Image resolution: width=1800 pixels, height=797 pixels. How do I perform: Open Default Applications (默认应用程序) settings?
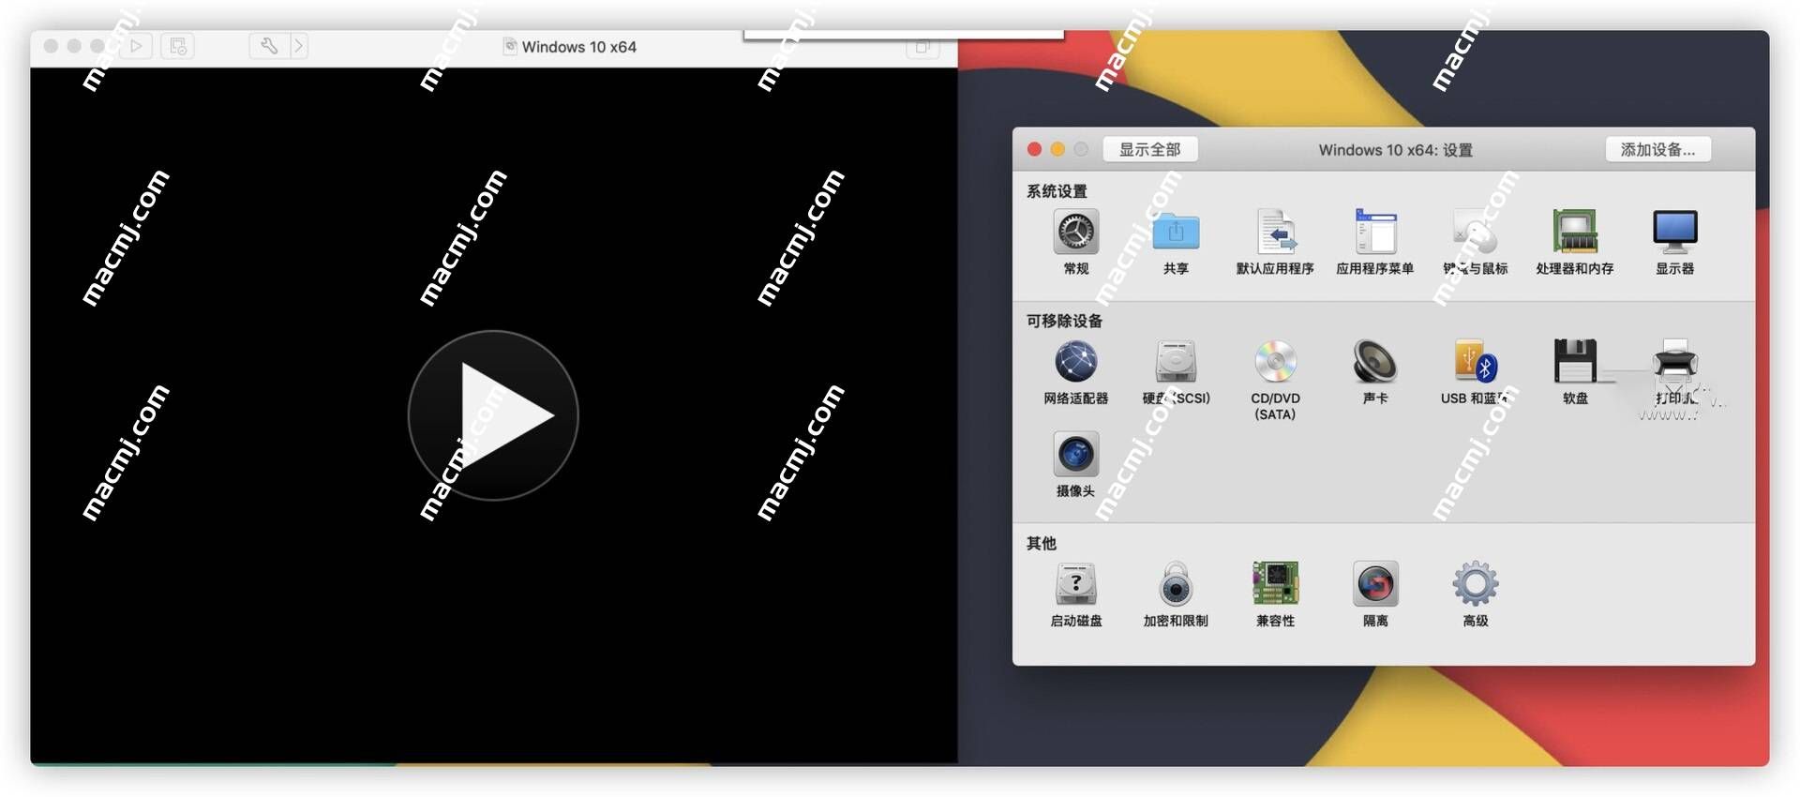1275,233
